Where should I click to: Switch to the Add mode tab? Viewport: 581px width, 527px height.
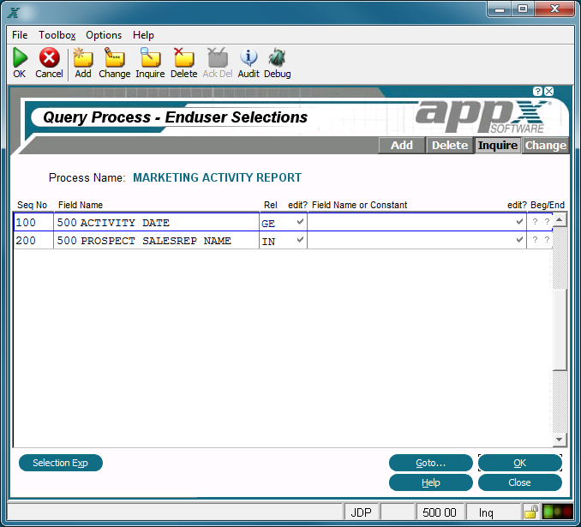402,145
